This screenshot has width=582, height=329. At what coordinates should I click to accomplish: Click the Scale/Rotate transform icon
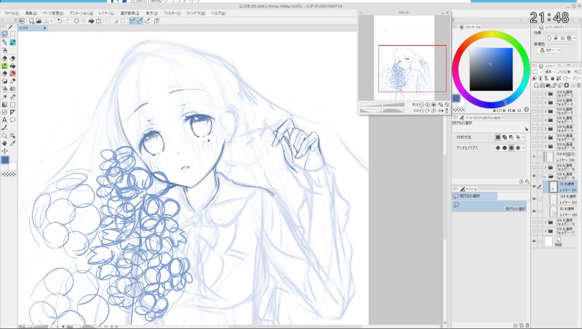coord(99,21)
